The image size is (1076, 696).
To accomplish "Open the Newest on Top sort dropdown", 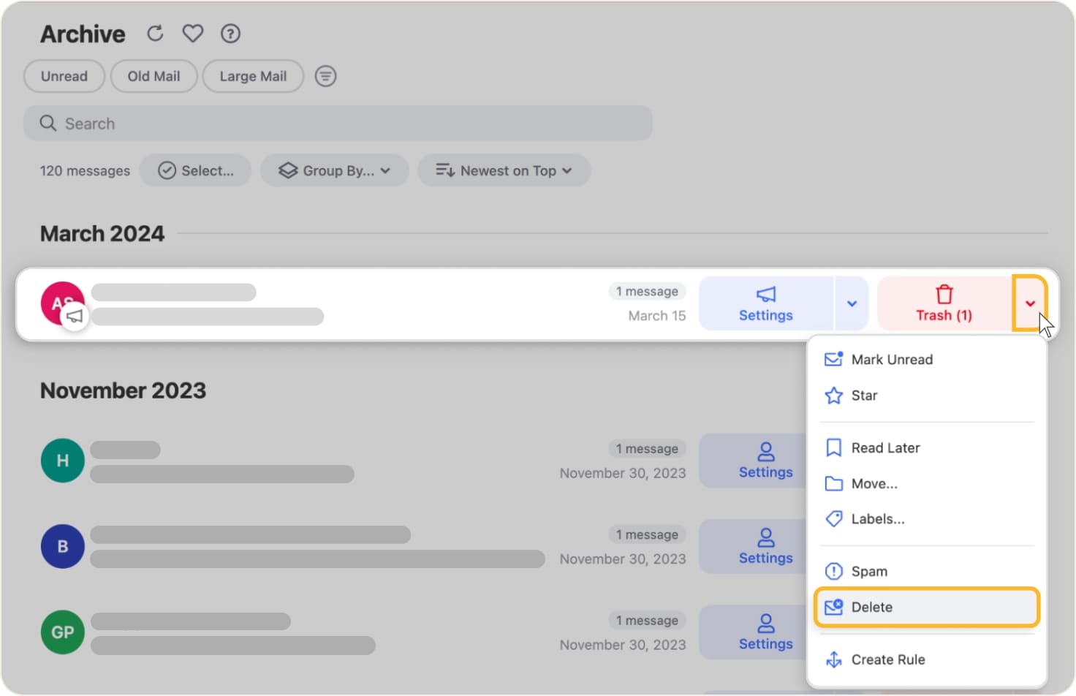I will [x=503, y=170].
